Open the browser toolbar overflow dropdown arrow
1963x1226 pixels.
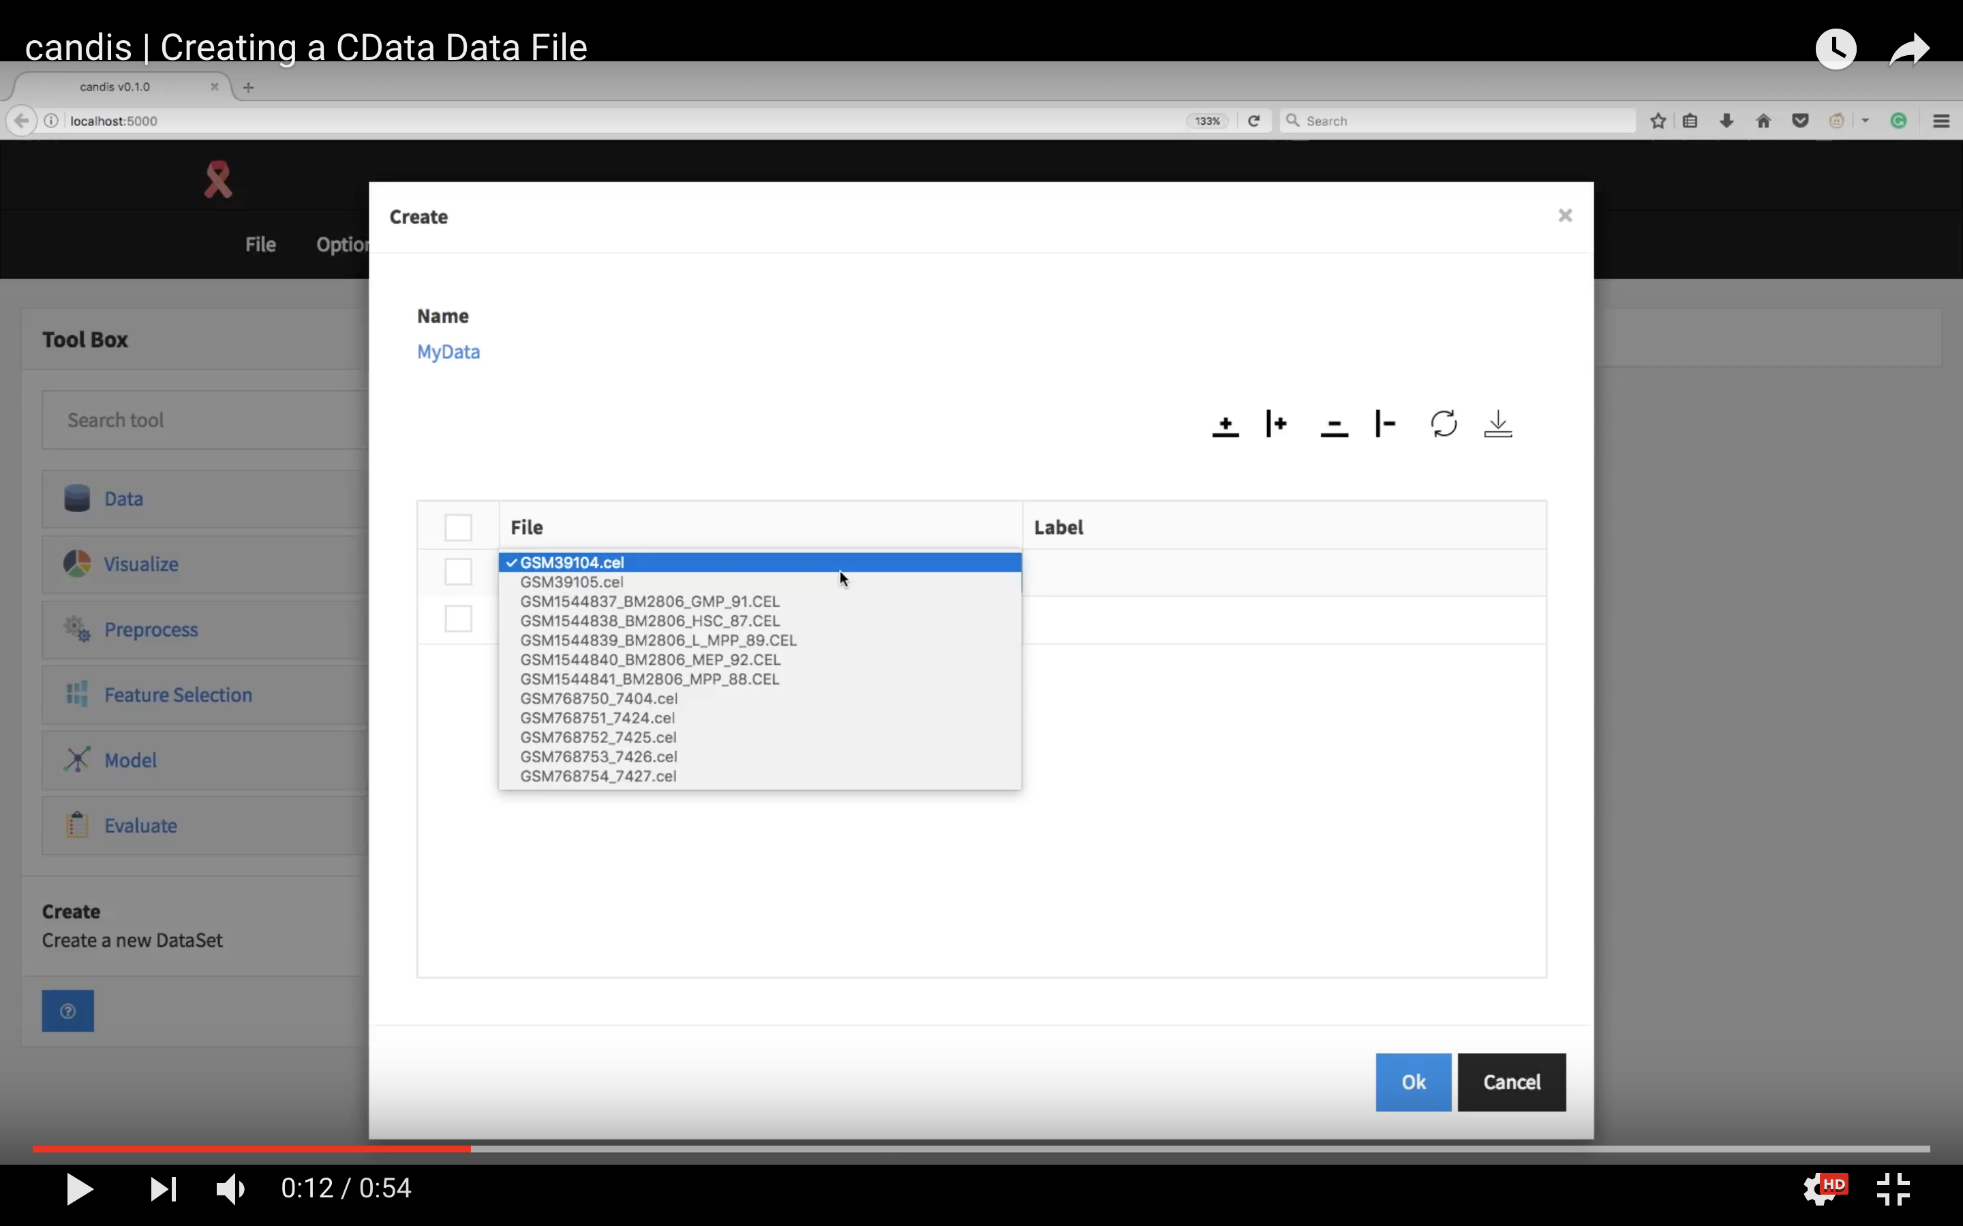pos(1865,120)
